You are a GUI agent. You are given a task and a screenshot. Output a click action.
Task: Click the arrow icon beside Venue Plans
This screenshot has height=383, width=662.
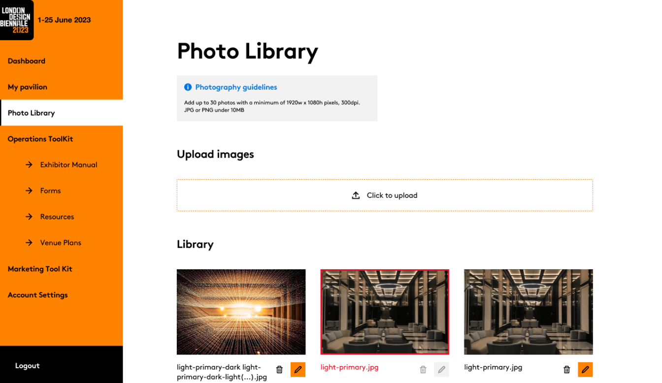29,243
